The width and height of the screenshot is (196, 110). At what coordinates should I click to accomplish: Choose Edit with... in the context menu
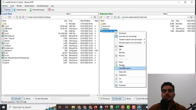point(130,53)
